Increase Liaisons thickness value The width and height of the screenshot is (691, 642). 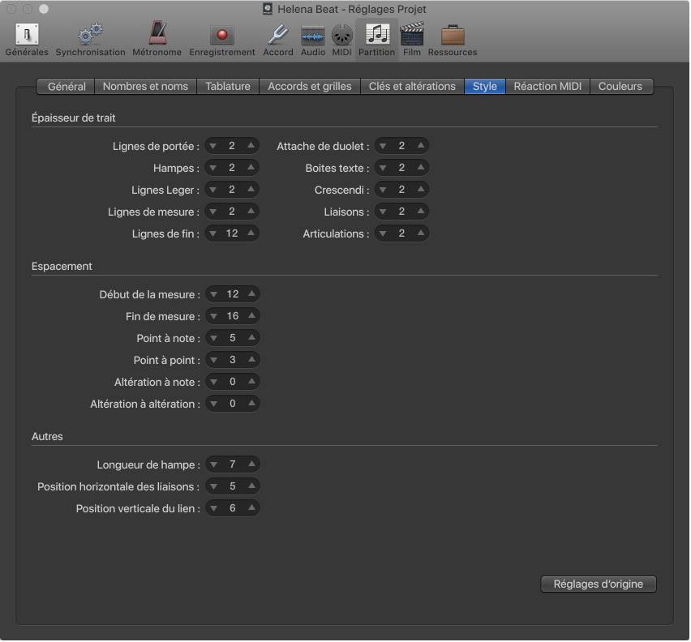pos(421,212)
